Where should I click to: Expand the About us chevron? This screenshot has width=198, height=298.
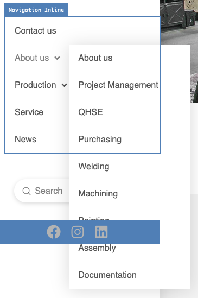click(x=57, y=58)
